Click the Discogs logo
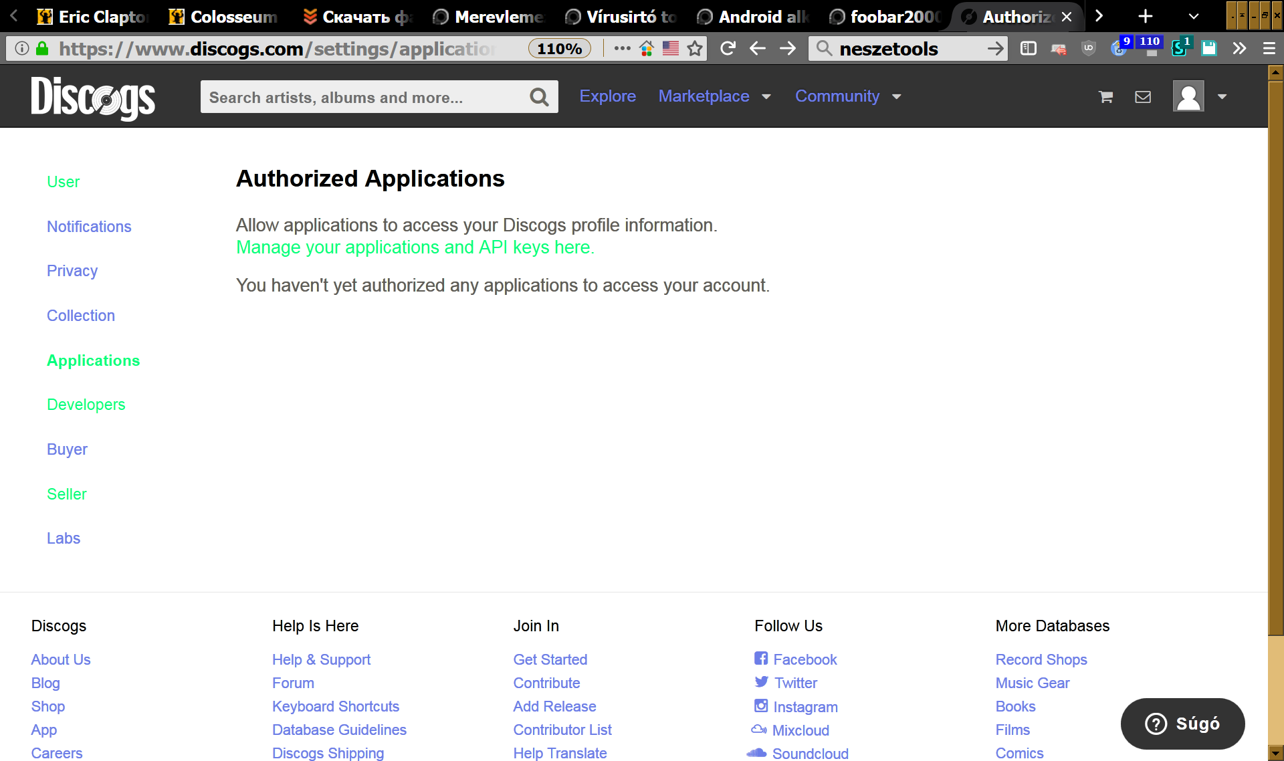Screen dimensions: 1284x761 pyautogui.click(x=93, y=98)
